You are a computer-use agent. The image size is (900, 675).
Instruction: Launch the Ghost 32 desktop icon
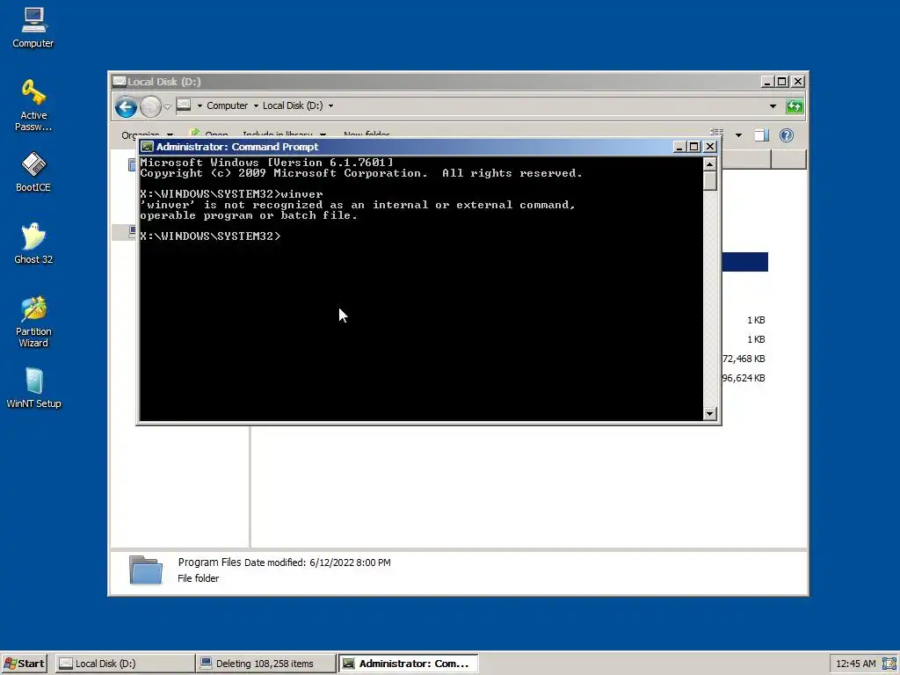(x=33, y=244)
